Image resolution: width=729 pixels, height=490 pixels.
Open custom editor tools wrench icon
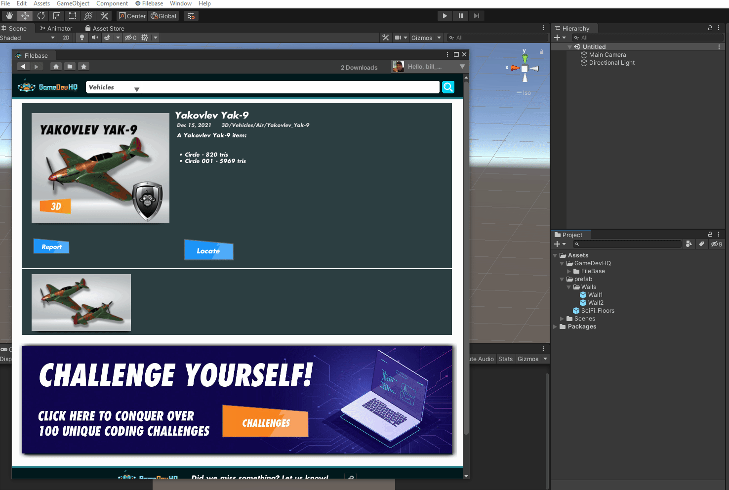(104, 16)
